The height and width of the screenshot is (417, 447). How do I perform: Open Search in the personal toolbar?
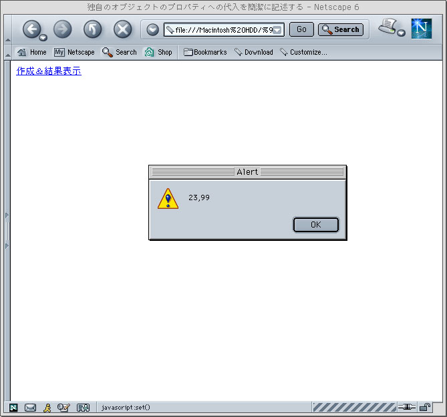119,52
